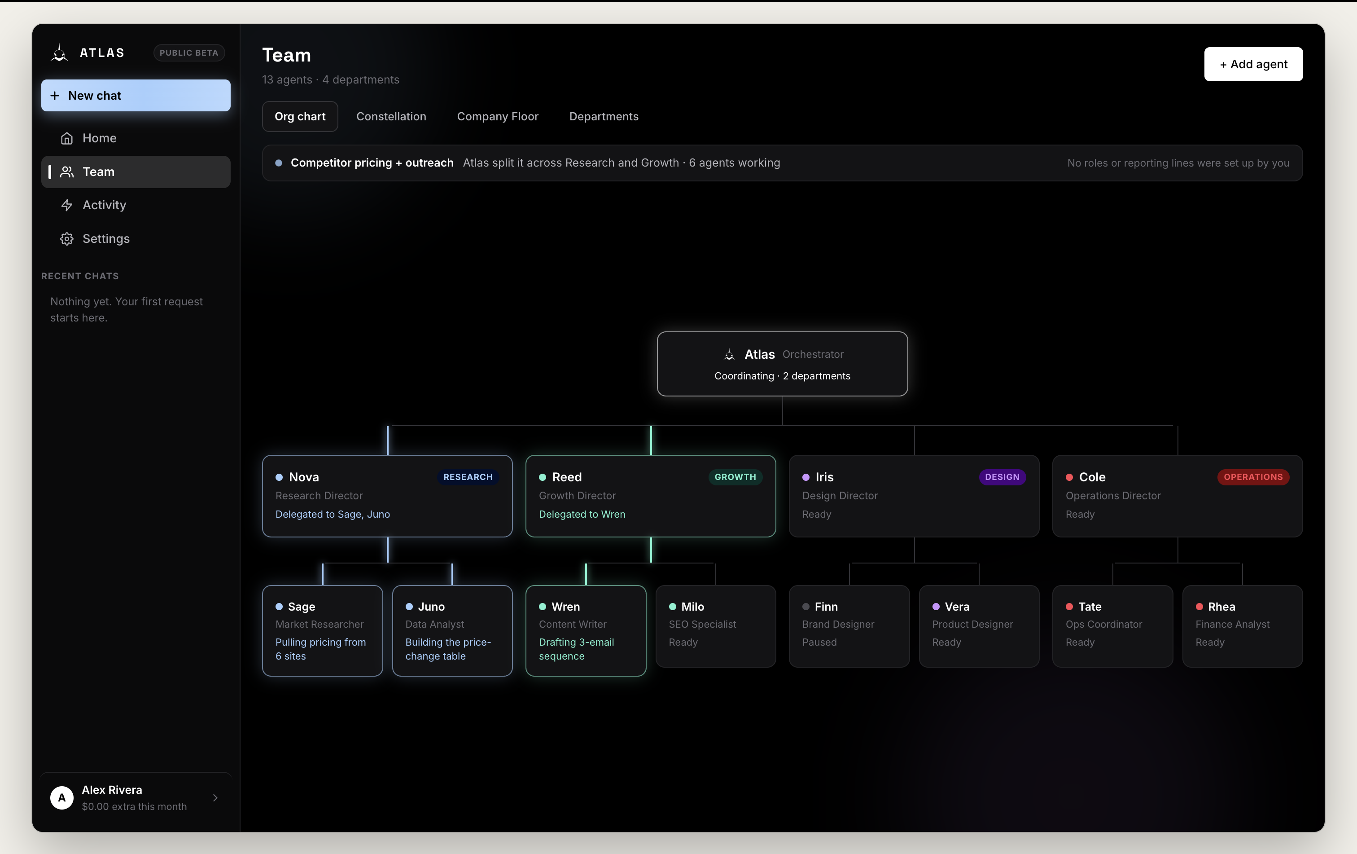
Task: Open Nova Research Director card
Action: coord(387,496)
